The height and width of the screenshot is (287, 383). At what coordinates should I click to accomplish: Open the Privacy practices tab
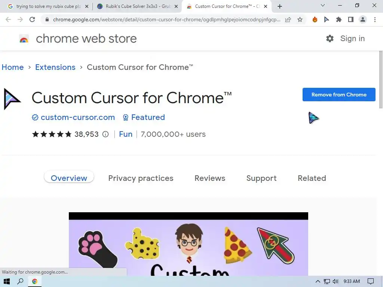[141, 178]
